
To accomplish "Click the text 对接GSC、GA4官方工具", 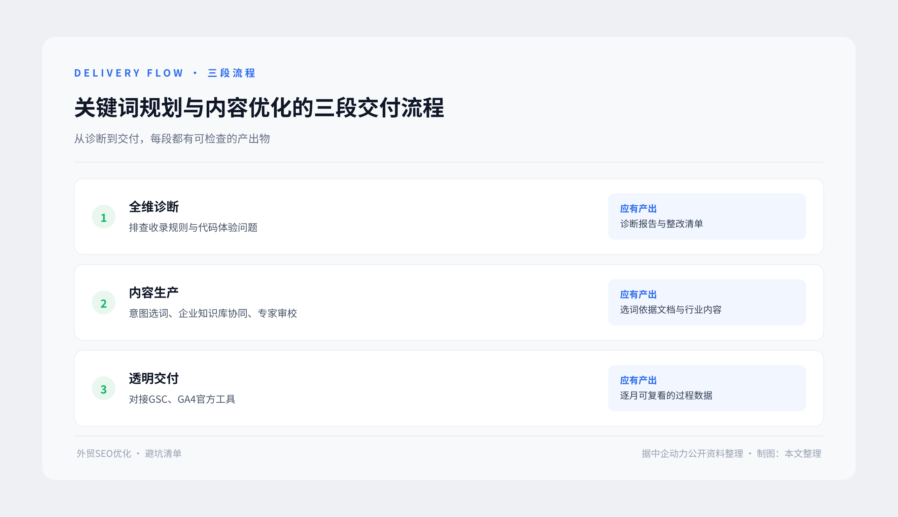I will point(182,399).
